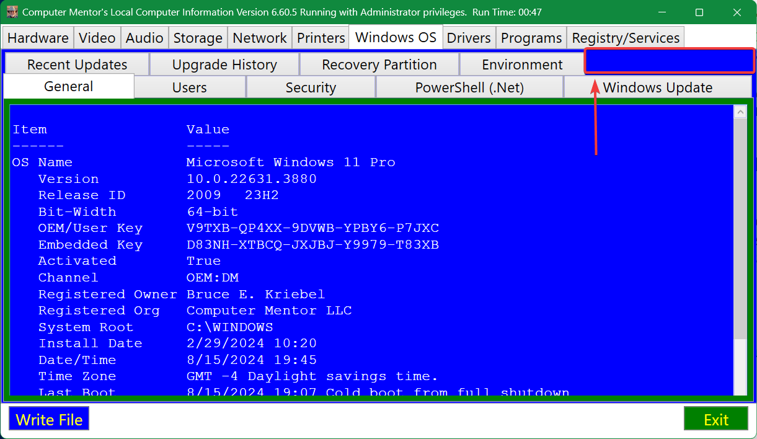The height and width of the screenshot is (439, 757).
Task: Click the Computer Mentor app icon in title bar
Action: point(12,12)
